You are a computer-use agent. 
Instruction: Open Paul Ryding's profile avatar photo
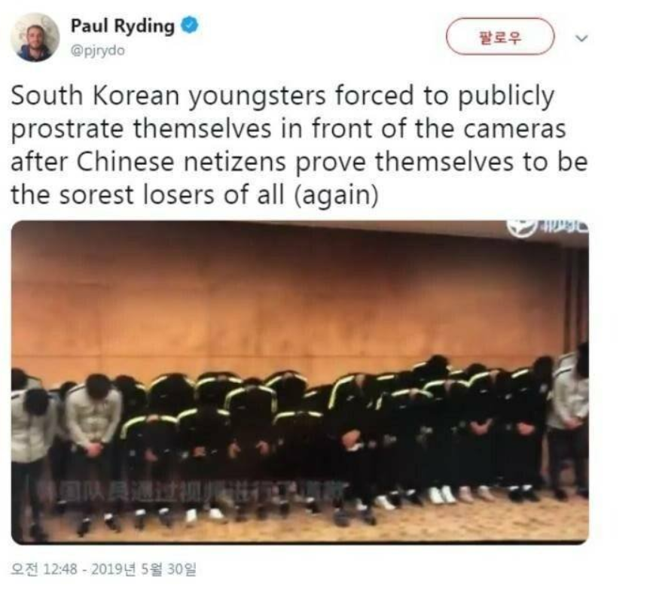(35, 38)
